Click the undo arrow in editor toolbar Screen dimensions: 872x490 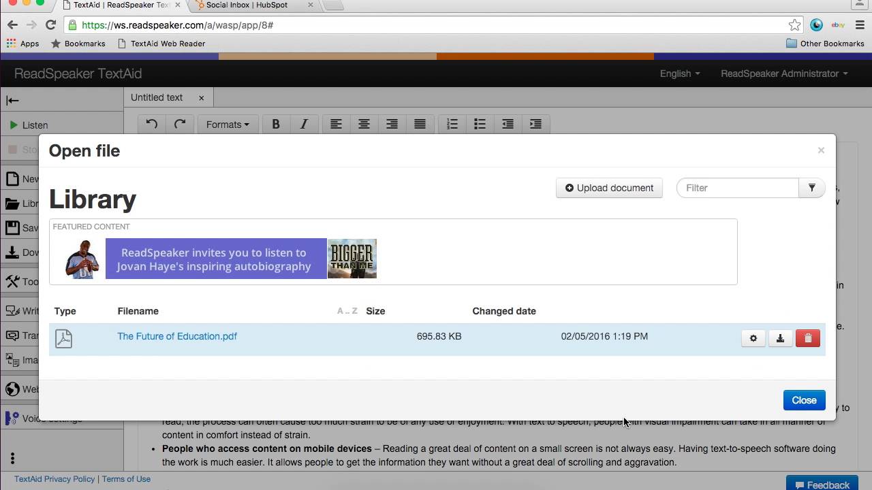(x=152, y=125)
